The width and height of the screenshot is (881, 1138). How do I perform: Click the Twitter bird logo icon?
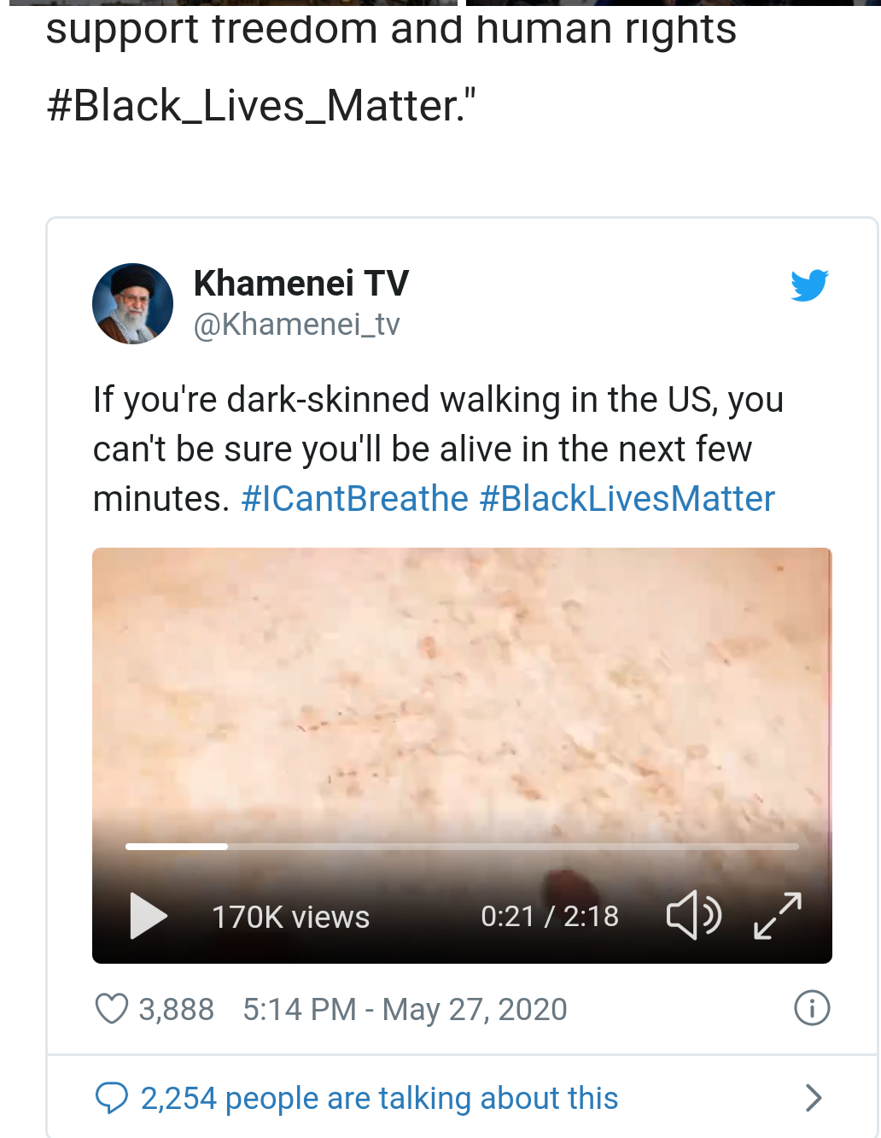809,285
